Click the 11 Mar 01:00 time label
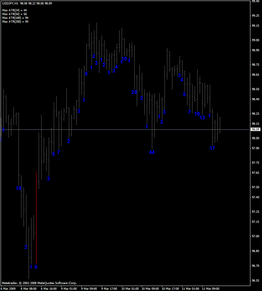 click(190, 289)
